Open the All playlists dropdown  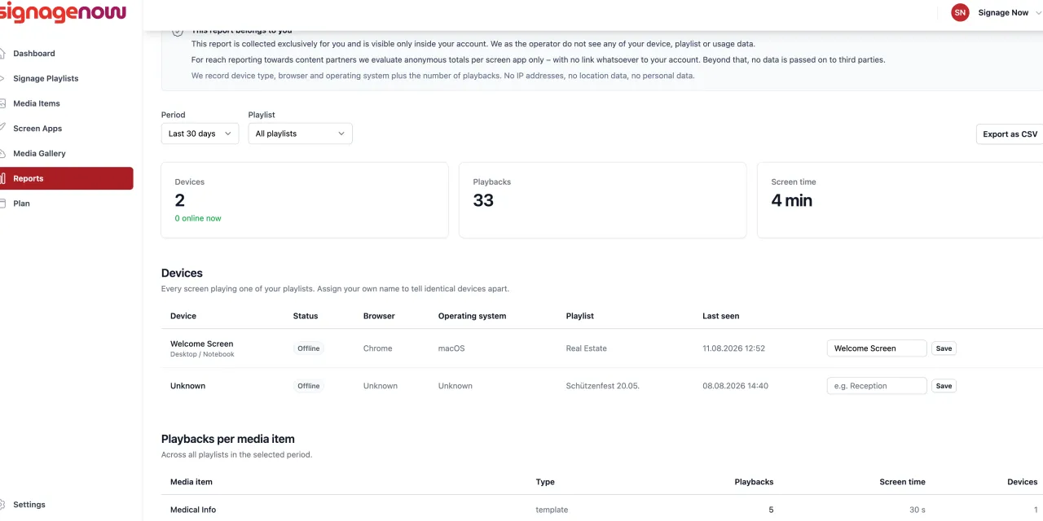click(300, 134)
